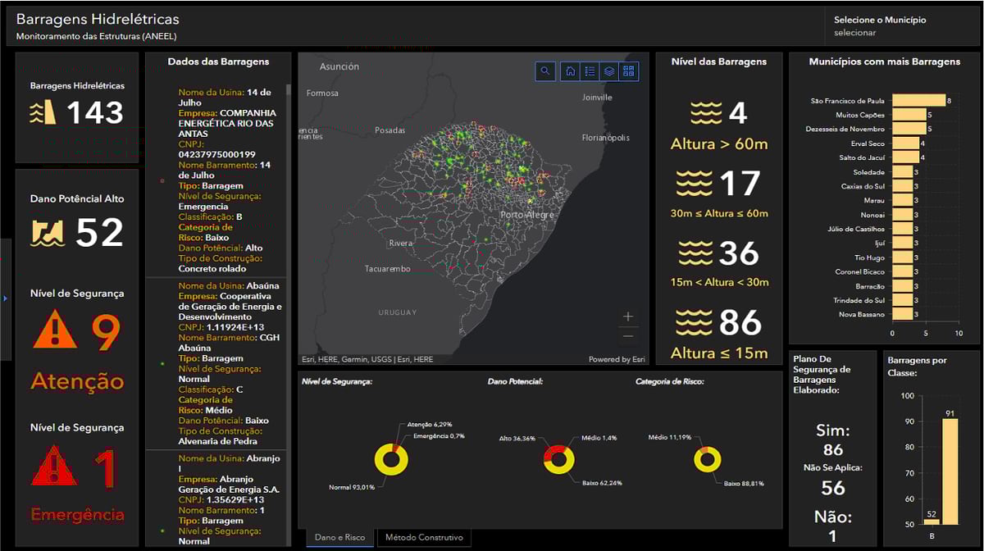Zoom out using the map minus button

click(x=628, y=335)
